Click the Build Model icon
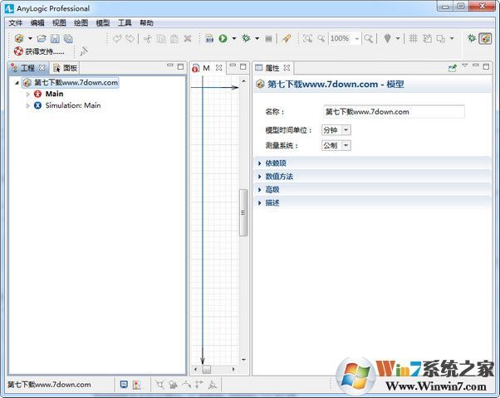This screenshot has width=500, height=398. click(x=209, y=38)
